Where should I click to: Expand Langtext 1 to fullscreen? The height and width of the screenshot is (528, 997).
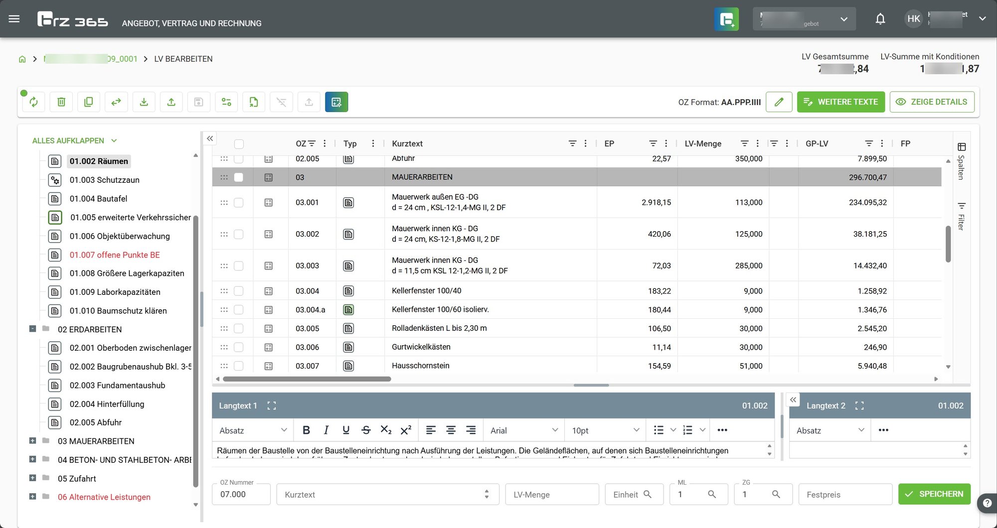coord(271,405)
